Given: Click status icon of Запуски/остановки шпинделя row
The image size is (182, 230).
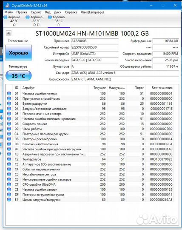Looking at the screenshot, I should 9,109.
